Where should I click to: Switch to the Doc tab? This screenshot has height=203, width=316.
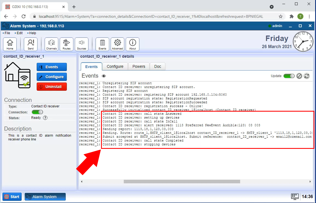click(158, 66)
